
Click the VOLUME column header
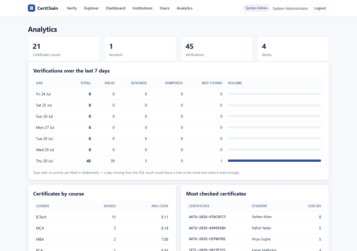tap(235, 83)
